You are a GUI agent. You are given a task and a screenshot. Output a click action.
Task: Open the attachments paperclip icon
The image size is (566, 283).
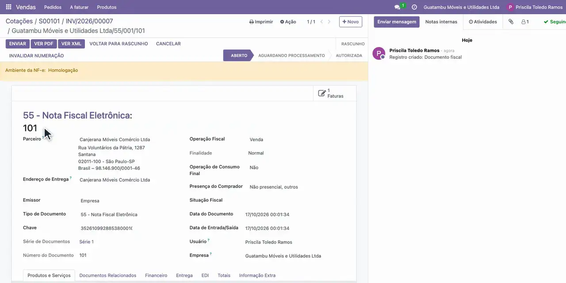click(x=511, y=22)
